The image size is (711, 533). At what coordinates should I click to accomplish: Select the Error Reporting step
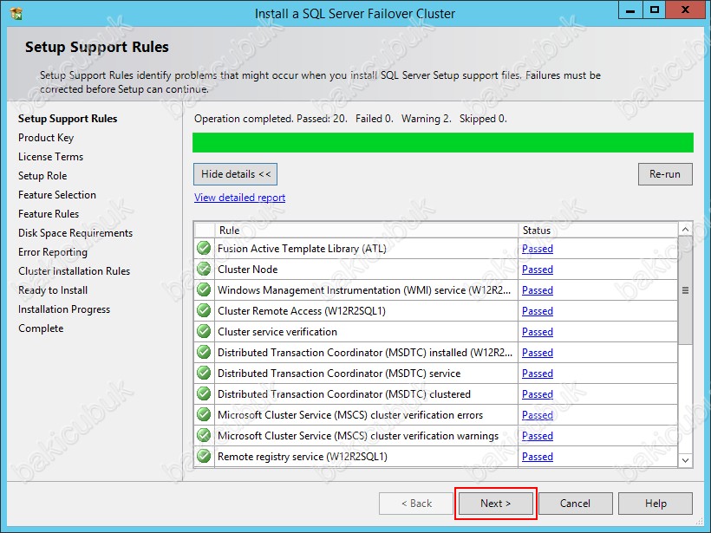53,252
